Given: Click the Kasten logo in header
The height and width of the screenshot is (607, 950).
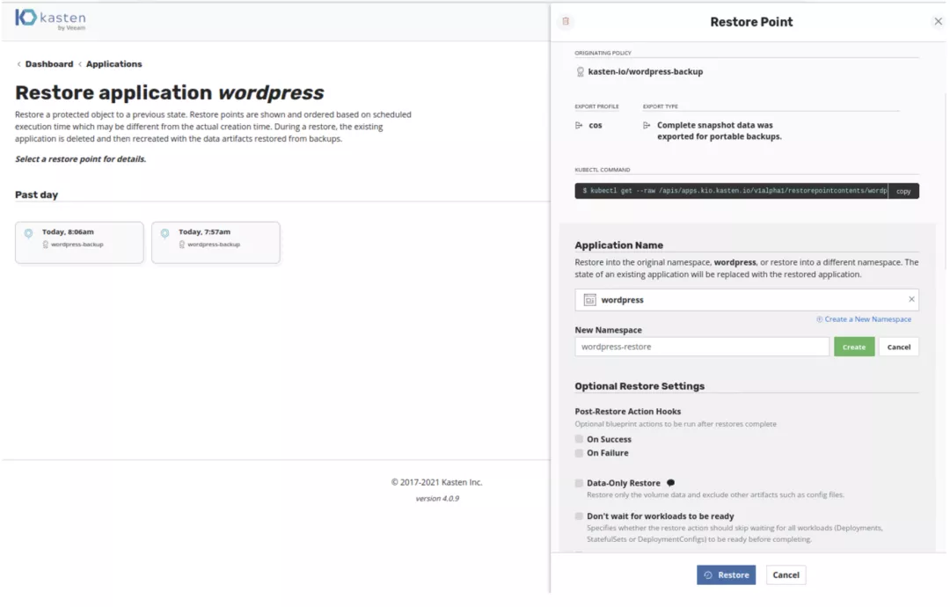Looking at the screenshot, I should tap(50, 19).
